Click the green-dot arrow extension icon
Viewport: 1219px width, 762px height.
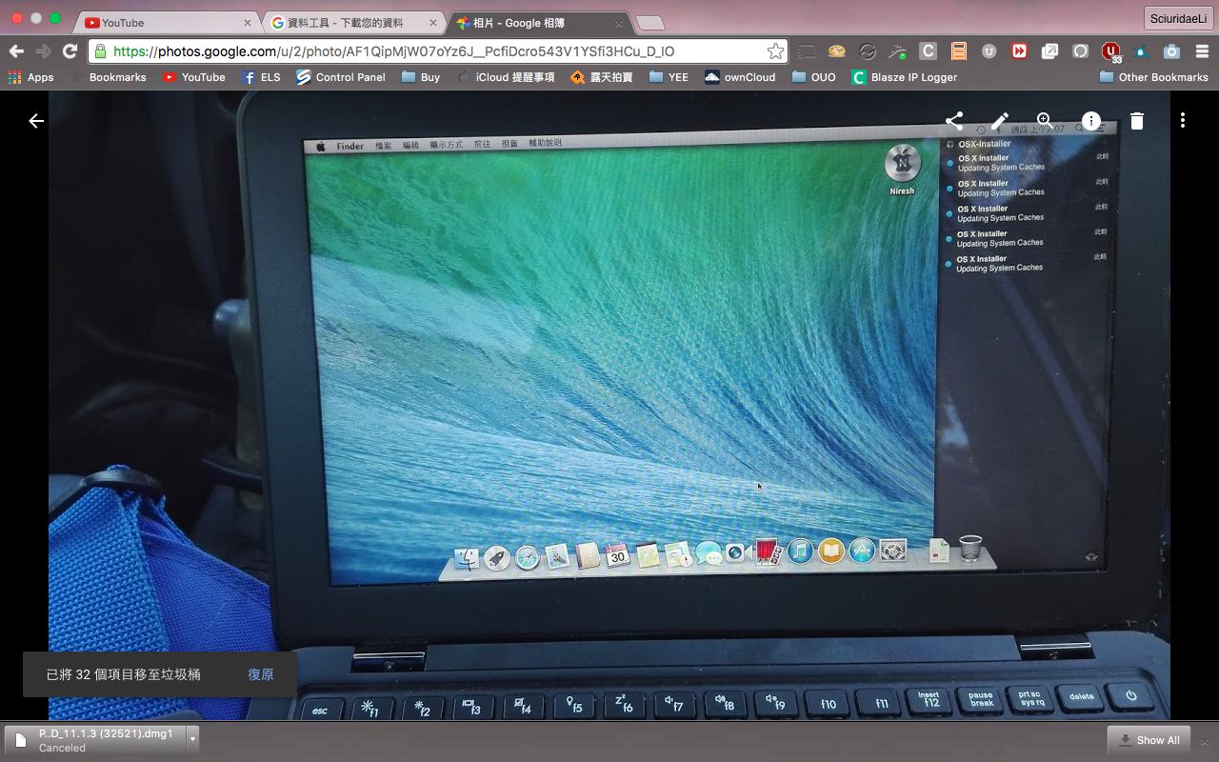pyautogui.click(x=897, y=51)
